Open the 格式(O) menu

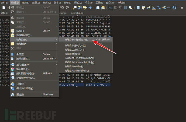tap(47, 3)
